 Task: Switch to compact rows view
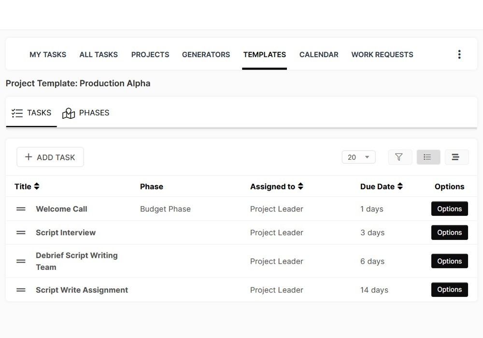456,157
